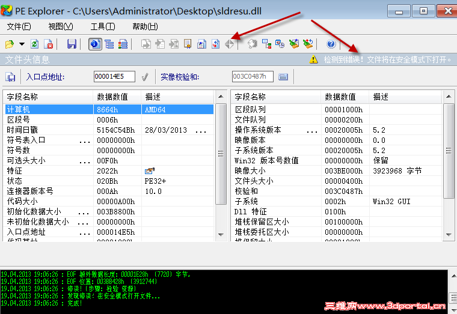Click the ellipsis beside 可选头大小
Viewport: 457px width, 314px height.
pyautogui.click(x=85, y=162)
